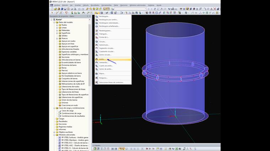The height and width of the screenshot is (151, 270).
Task: Open the empty load case combo box
Action: [131, 9]
